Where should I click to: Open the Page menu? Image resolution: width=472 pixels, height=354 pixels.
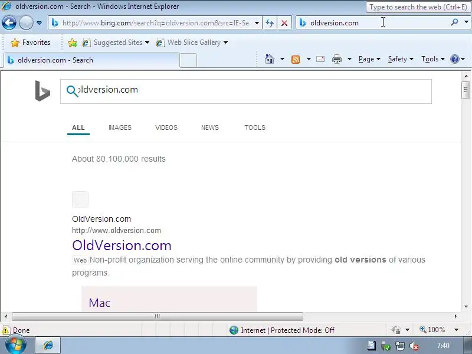coord(369,59)
